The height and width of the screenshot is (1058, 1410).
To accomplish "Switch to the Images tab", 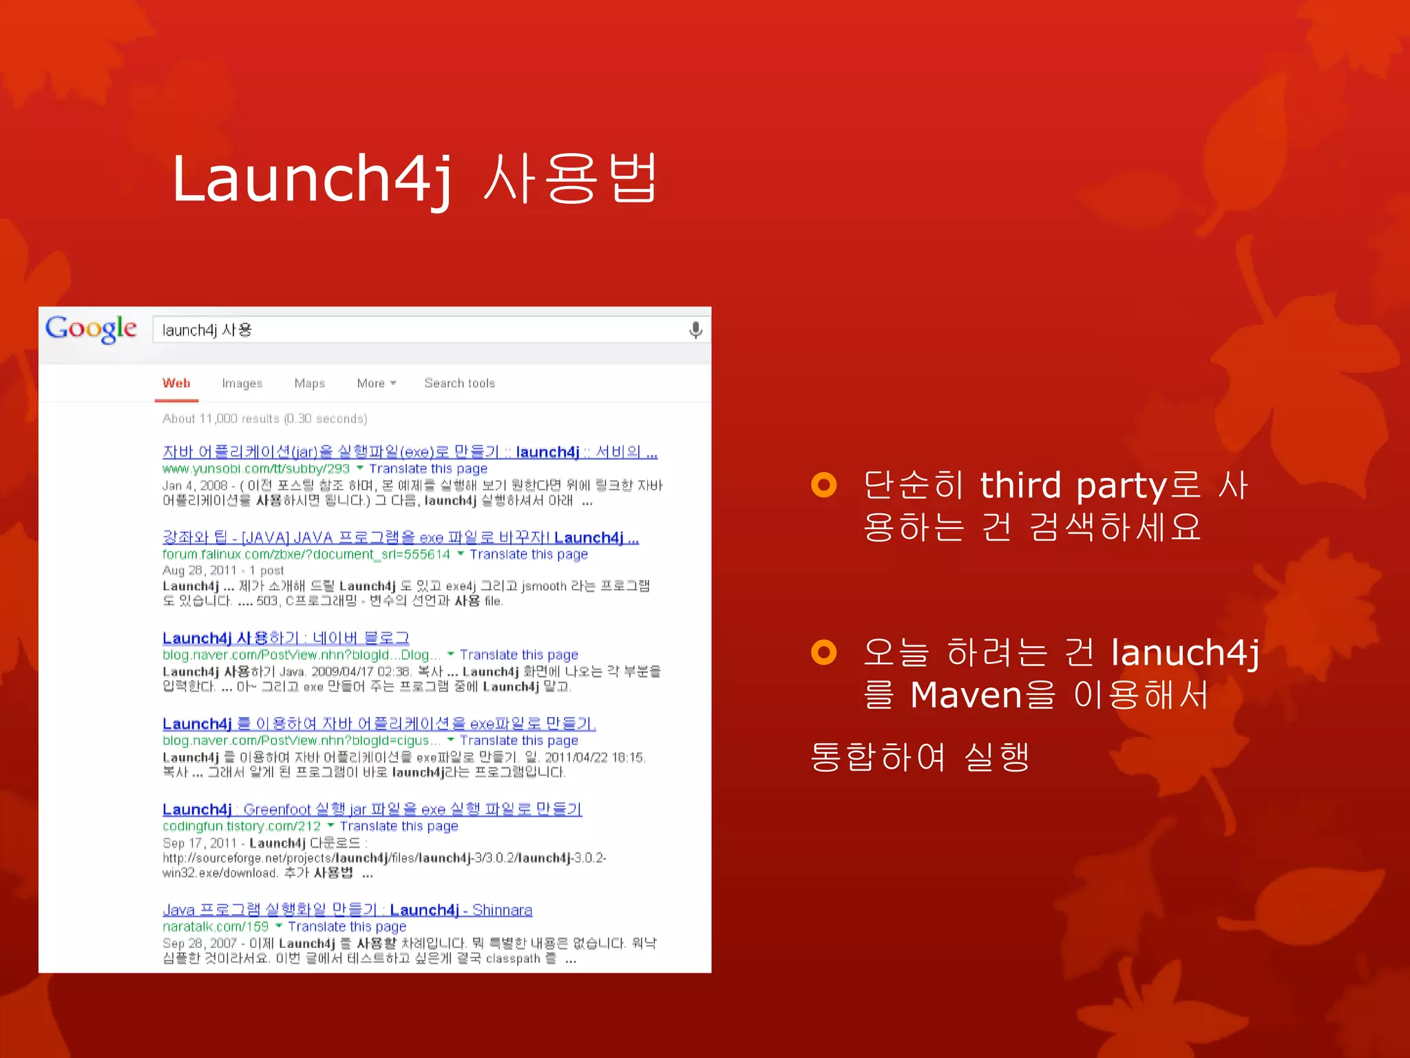I will (x=242, y=383).
